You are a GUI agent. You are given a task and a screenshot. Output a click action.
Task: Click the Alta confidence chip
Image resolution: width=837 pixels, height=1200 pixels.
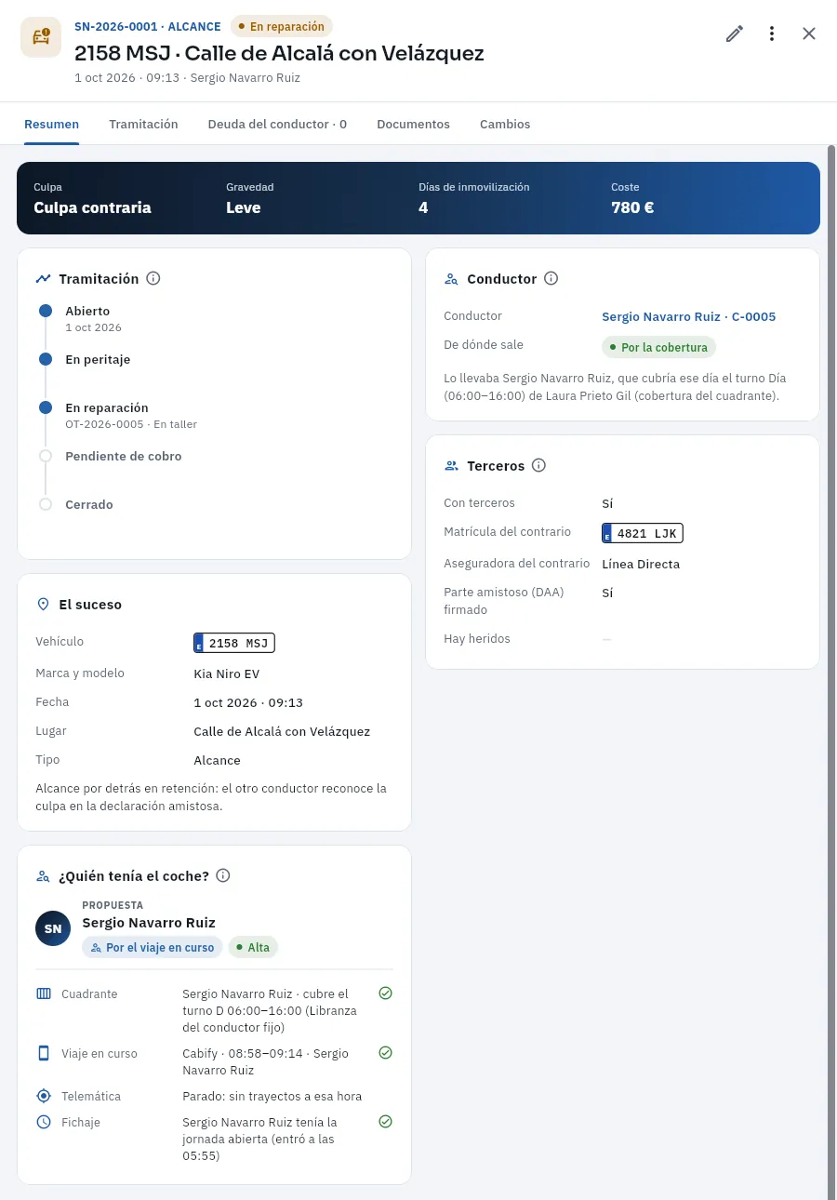(x=253, y=947)
